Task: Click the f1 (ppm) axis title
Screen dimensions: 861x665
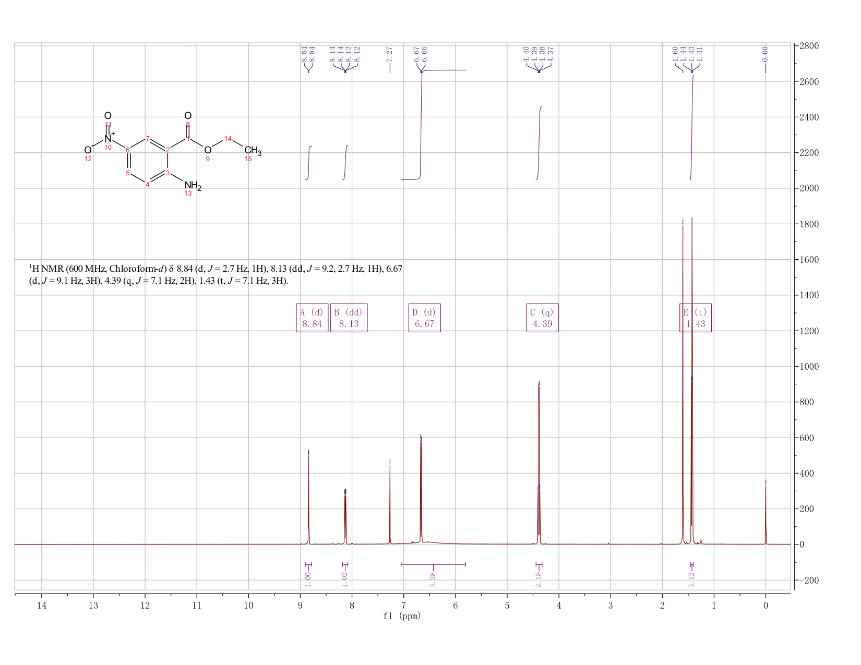Action: tap(401, 616)
